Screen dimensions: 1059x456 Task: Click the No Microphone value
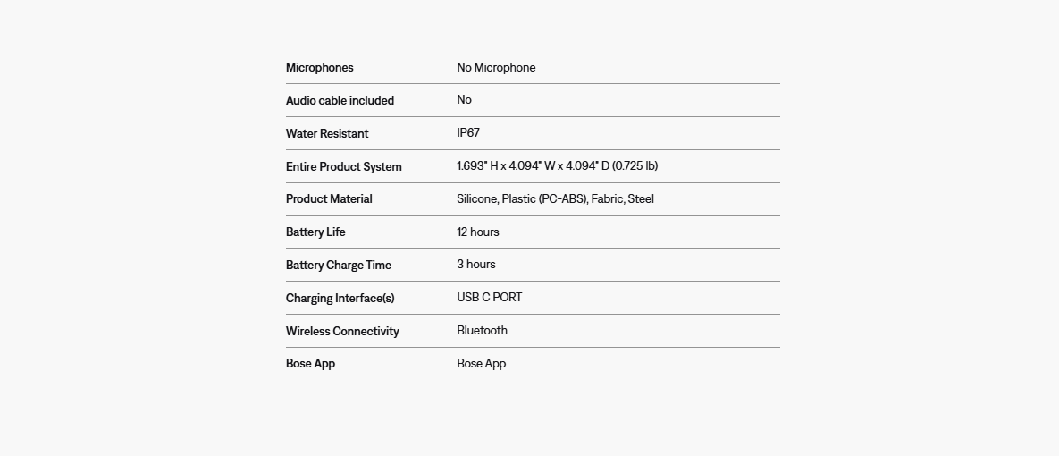(496, 68)
